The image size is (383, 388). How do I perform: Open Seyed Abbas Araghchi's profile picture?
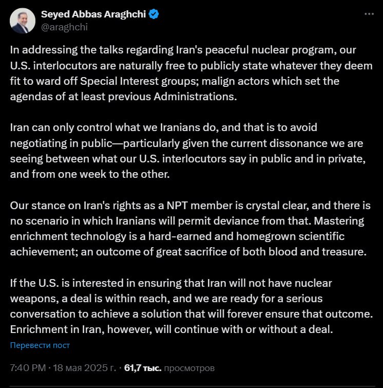(x=22, y=21)
